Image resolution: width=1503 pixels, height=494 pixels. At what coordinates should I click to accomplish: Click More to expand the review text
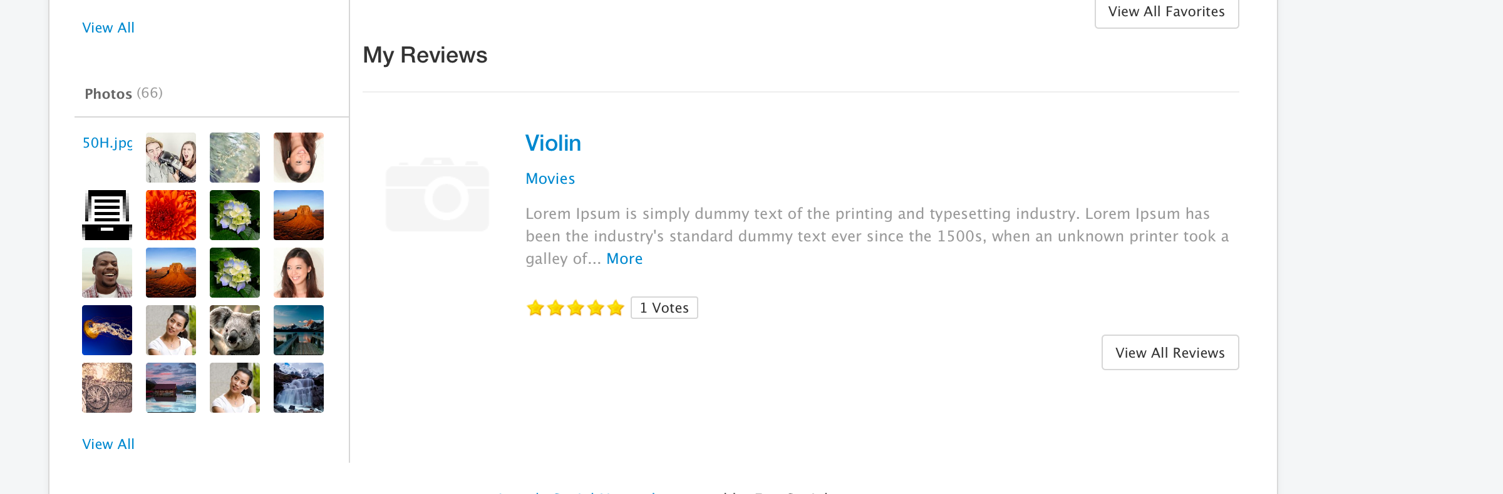coord(624,259)
